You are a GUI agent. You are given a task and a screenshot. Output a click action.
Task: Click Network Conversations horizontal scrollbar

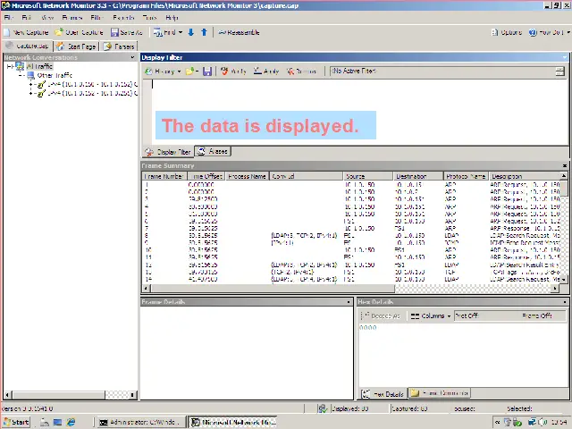tap(59, 394)
